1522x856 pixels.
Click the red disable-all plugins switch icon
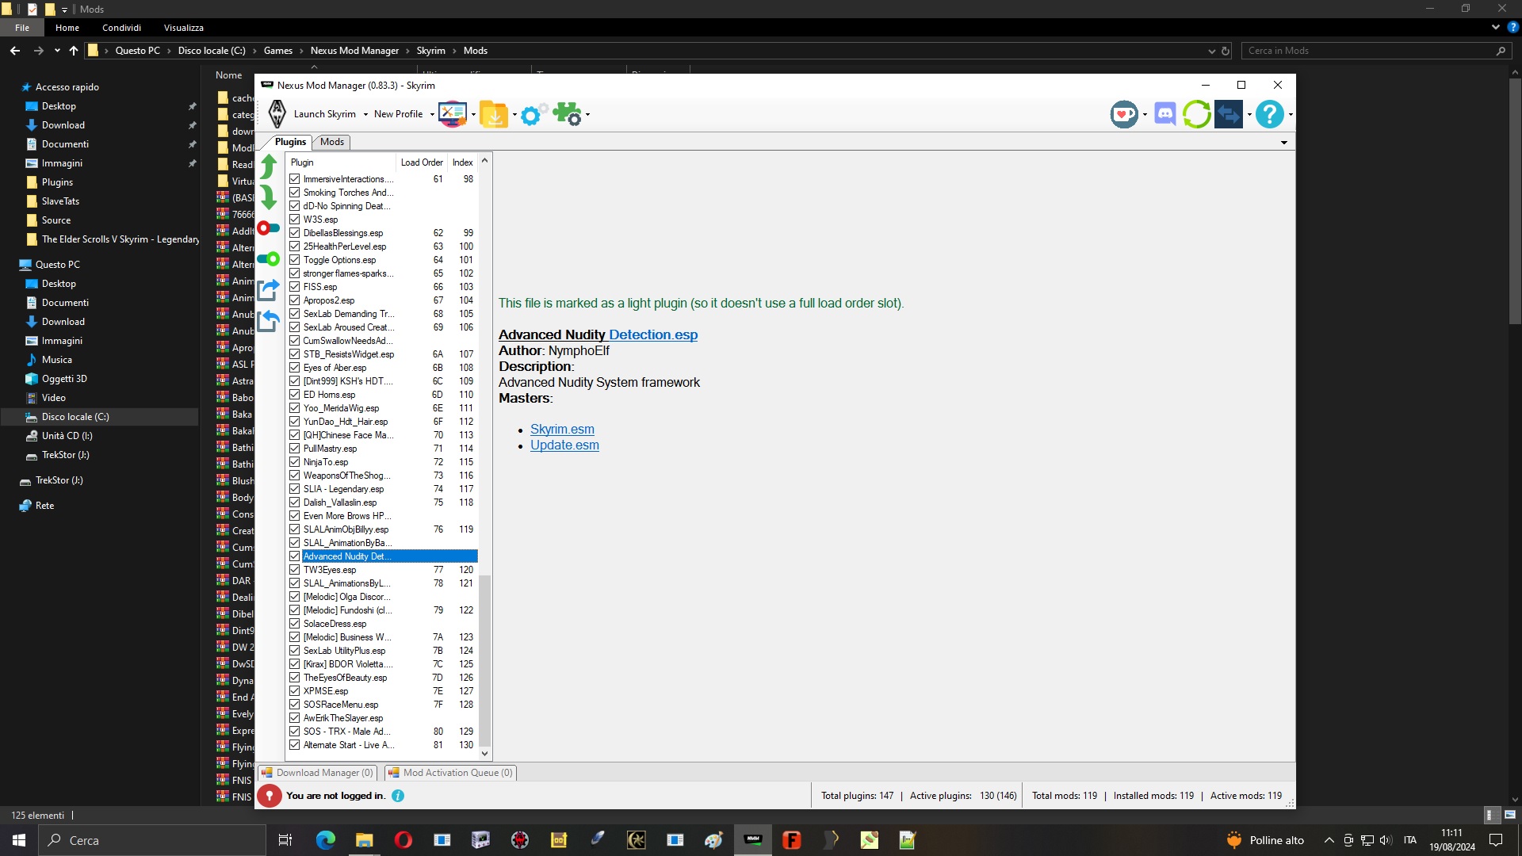269,228
